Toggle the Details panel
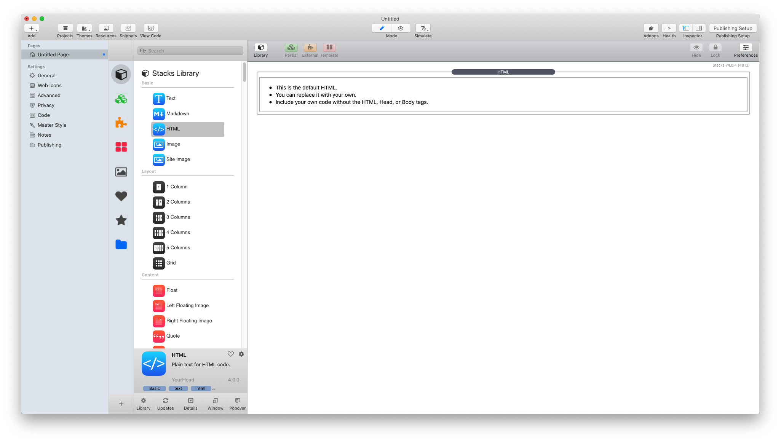 (191, 404)
